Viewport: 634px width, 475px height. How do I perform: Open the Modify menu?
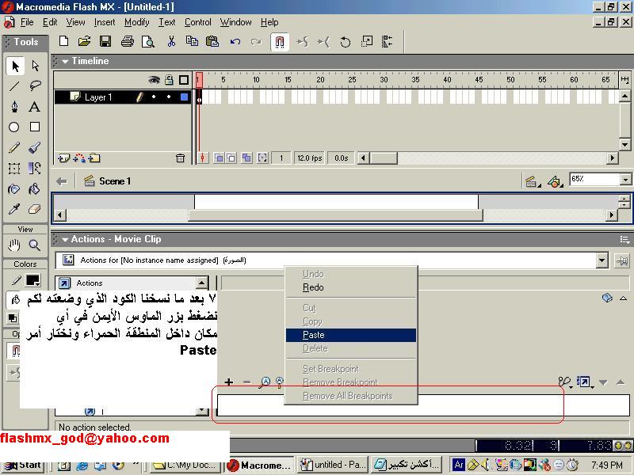coord(136,22)
